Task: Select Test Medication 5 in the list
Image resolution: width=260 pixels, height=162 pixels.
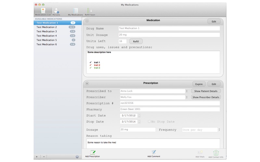Action: [x=47, y=40]
